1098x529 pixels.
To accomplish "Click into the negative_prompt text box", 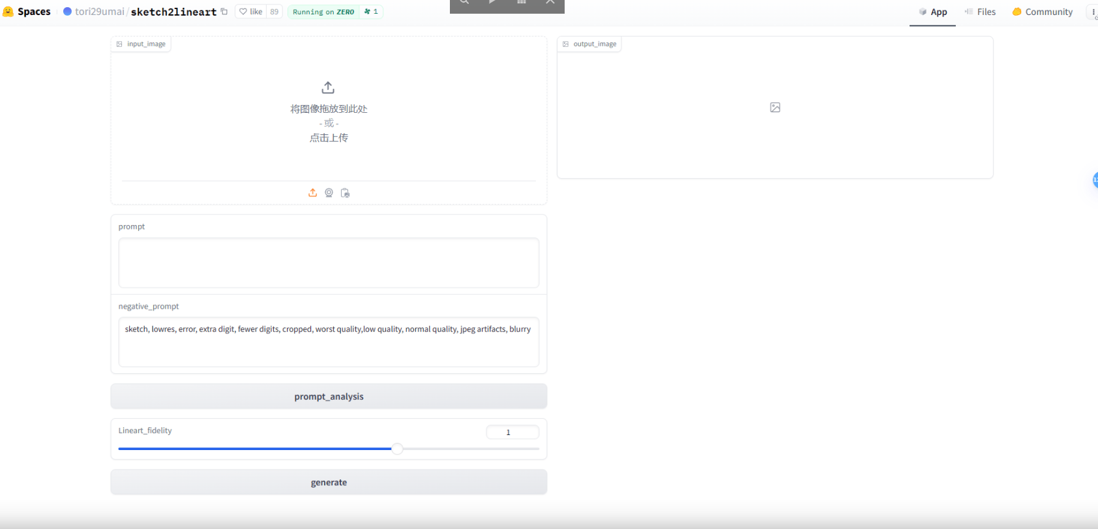I will 329,342.
